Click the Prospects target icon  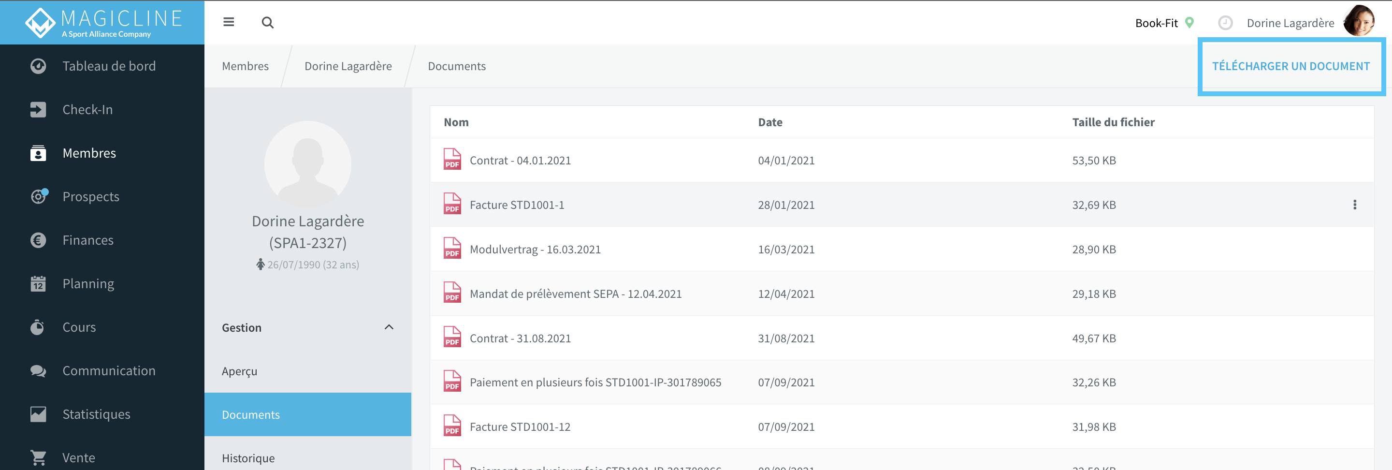coord(38,196)
